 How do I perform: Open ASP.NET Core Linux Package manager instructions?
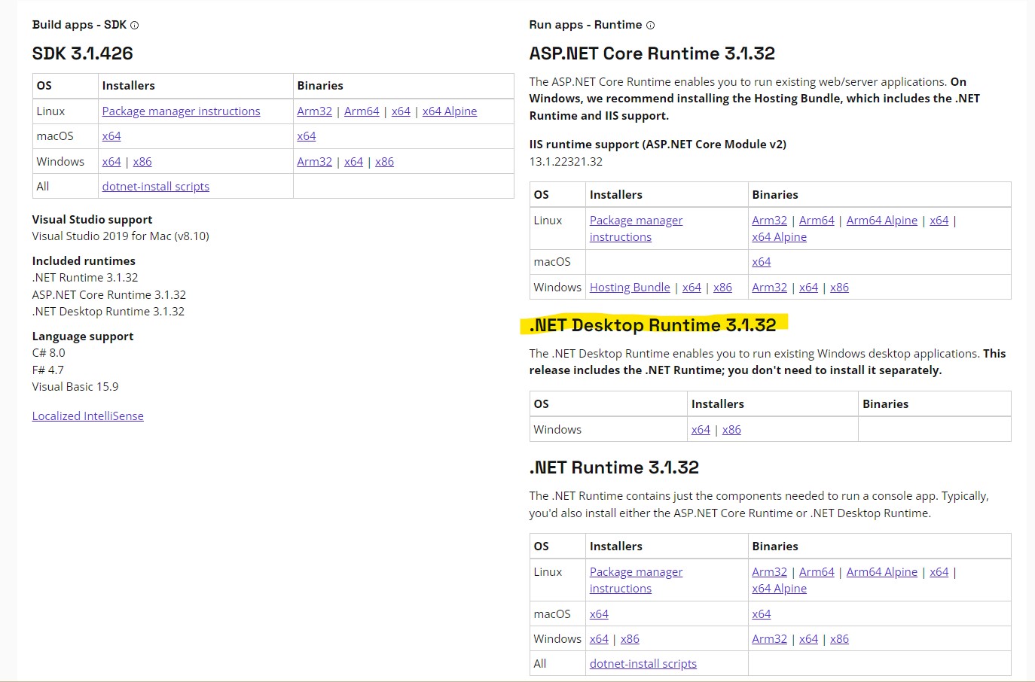tap(636, 229)
